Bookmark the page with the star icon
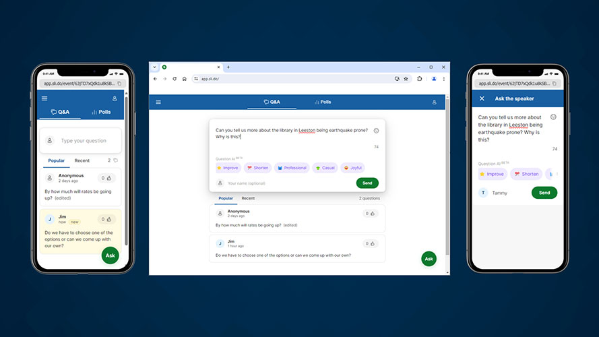 (x=406, y=79)
